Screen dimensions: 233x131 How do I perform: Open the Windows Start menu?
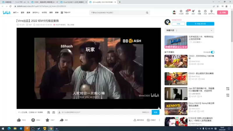click(x=3, y=129)
